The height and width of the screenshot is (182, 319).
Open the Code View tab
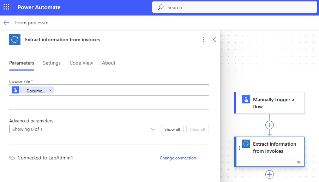coord(81,63)
